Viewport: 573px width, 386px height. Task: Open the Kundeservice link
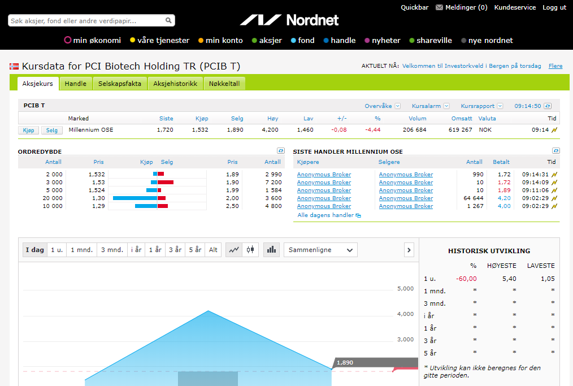point(515,7)
